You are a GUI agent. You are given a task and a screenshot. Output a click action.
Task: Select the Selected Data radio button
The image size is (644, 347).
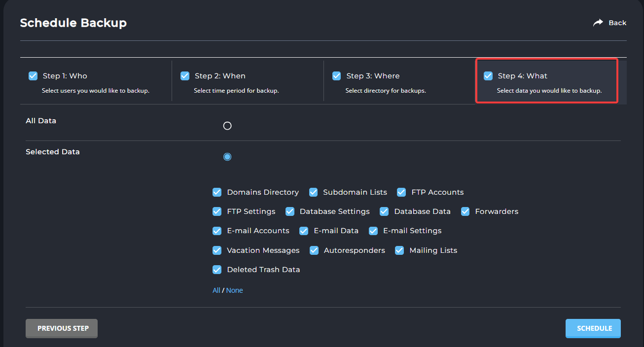tap(227, 157)
